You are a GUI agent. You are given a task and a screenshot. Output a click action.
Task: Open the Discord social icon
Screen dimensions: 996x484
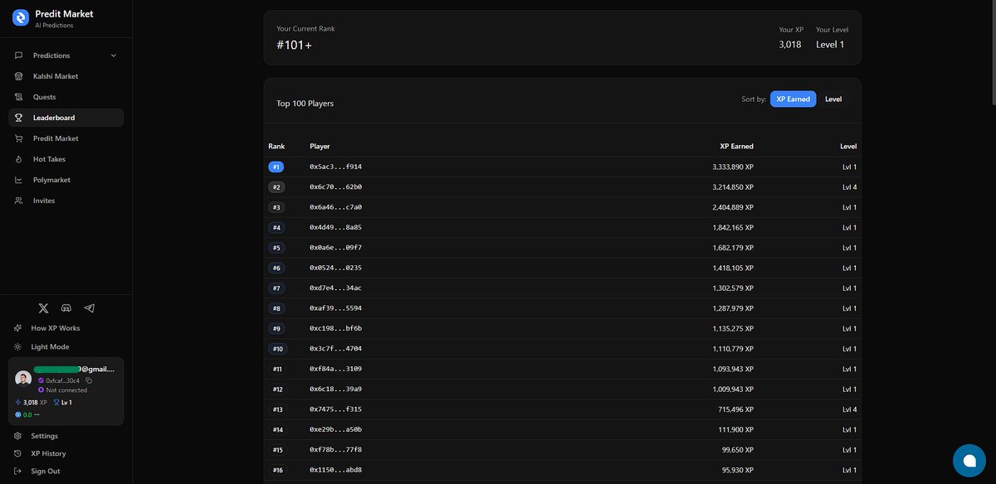coord(66,308)
